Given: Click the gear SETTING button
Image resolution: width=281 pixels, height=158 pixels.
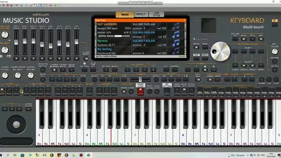Looking at the screenshot, I should point(84,70).
